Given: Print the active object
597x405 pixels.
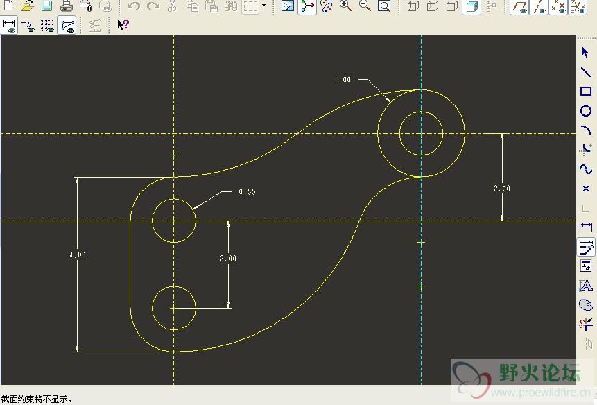Looking at the screenshot, I should (67, 6).
